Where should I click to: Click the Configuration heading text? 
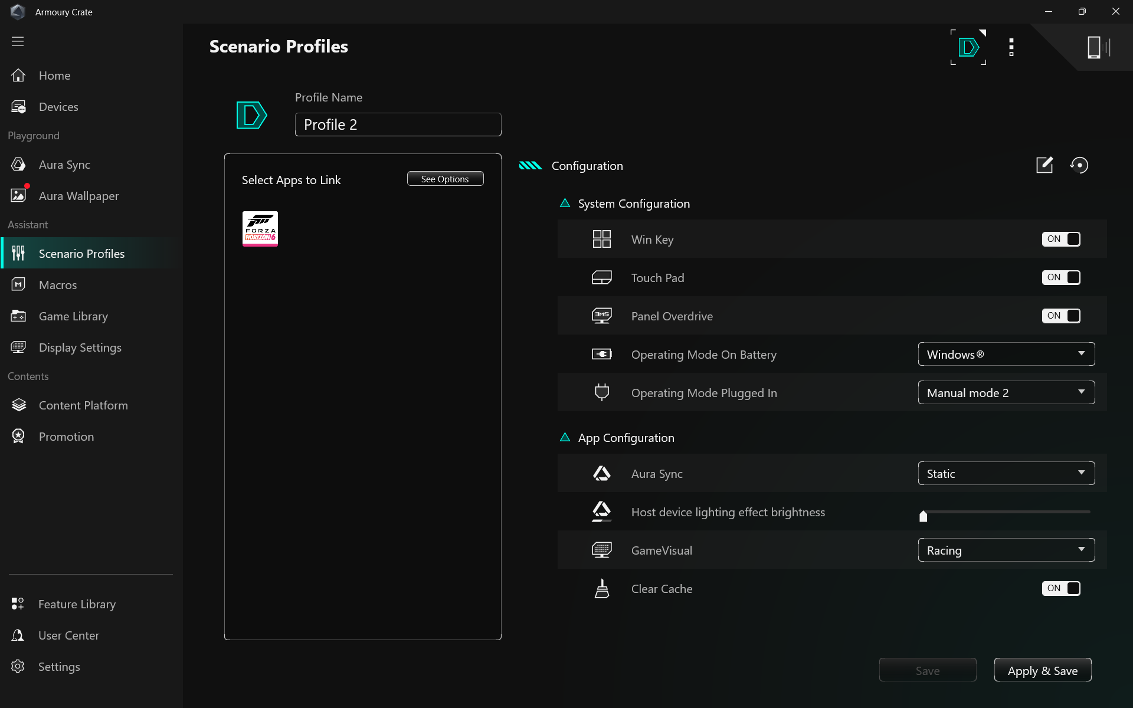coord(587,166)
